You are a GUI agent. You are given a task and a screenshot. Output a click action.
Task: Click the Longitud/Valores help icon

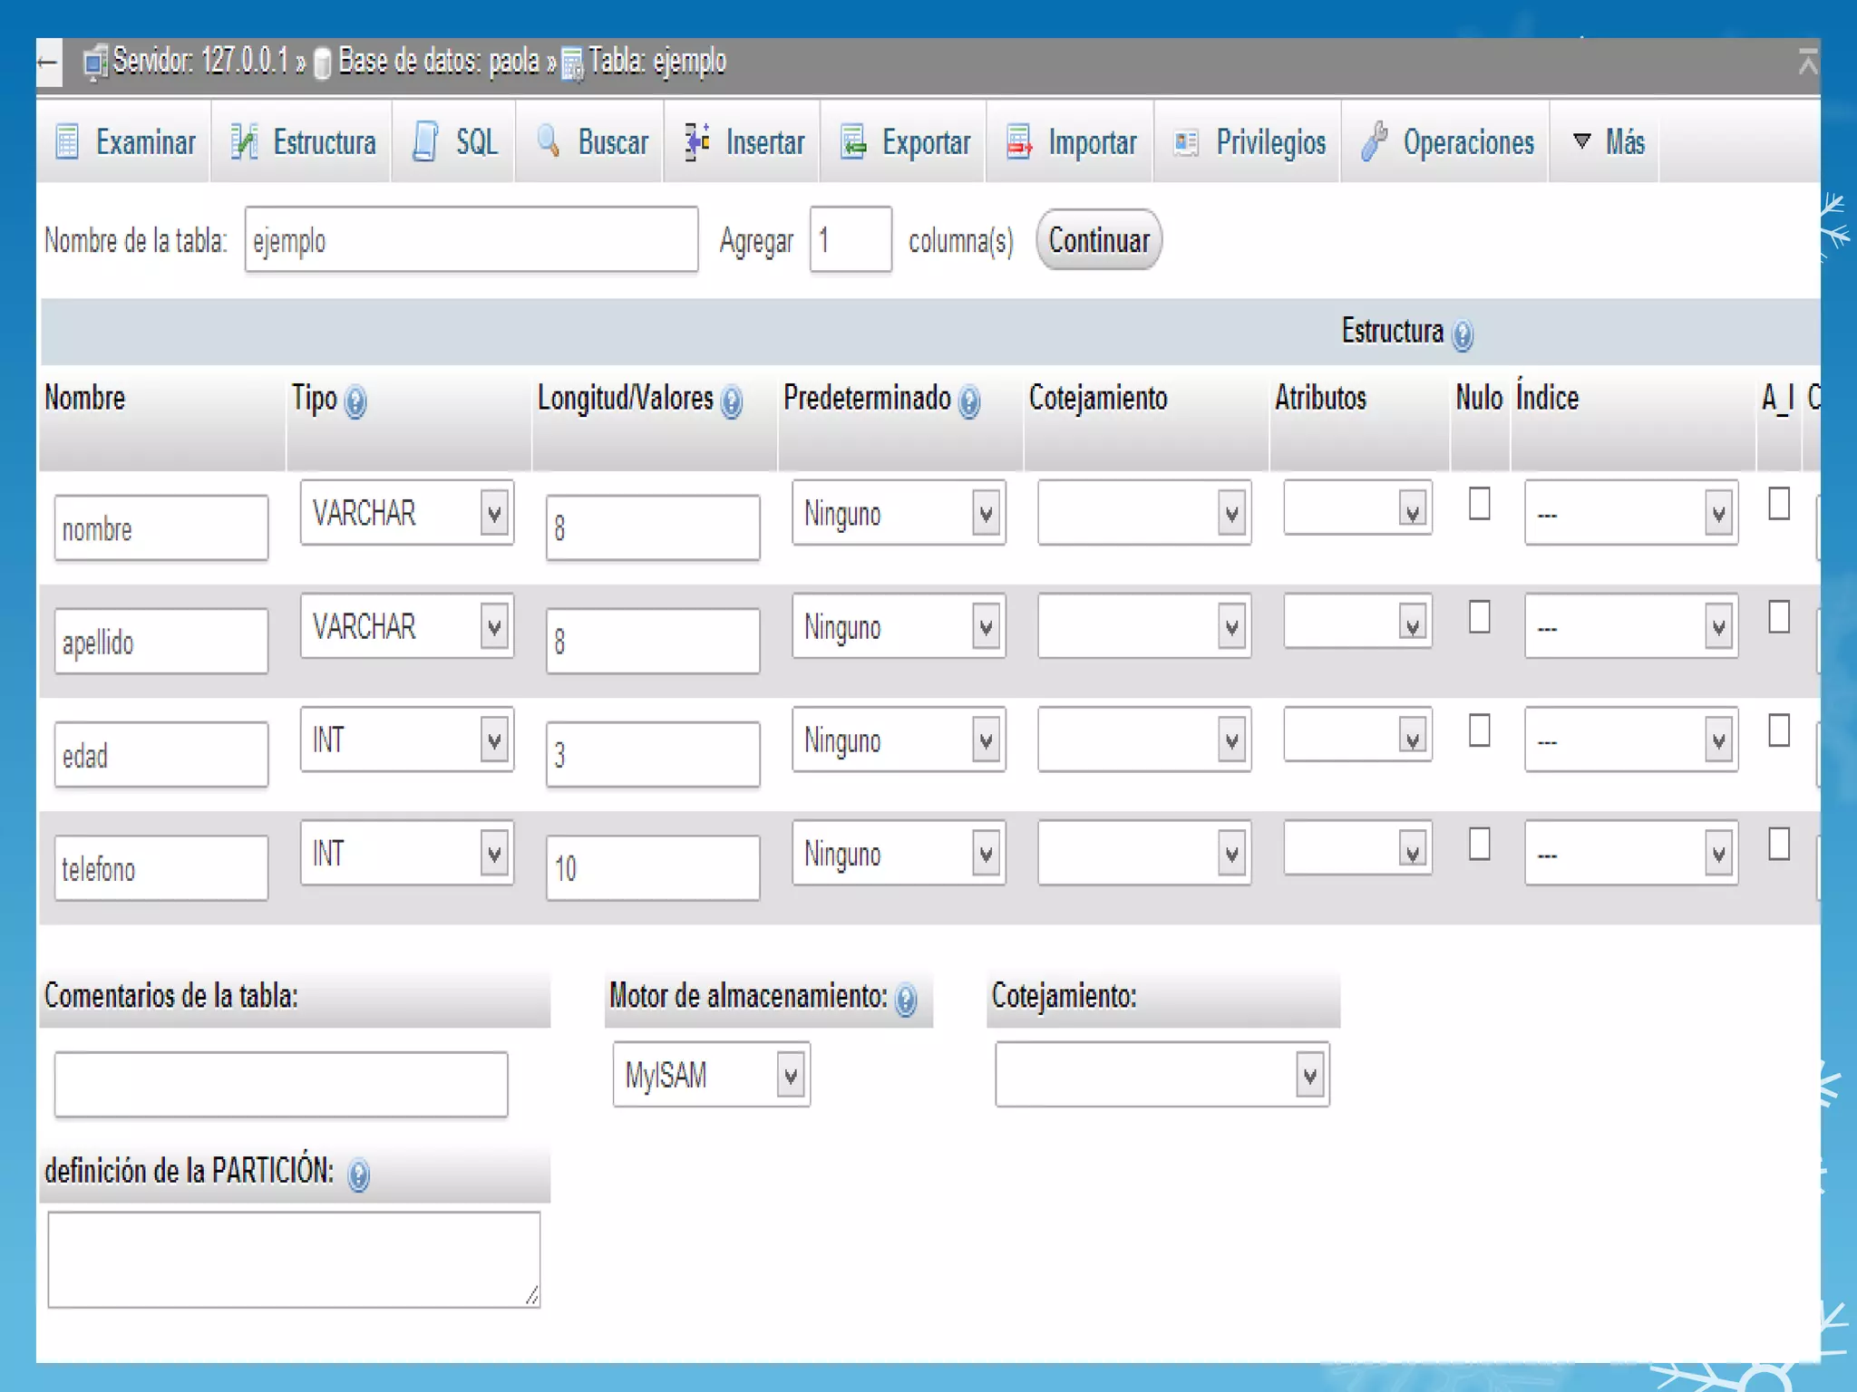click(x=732, y=401)
